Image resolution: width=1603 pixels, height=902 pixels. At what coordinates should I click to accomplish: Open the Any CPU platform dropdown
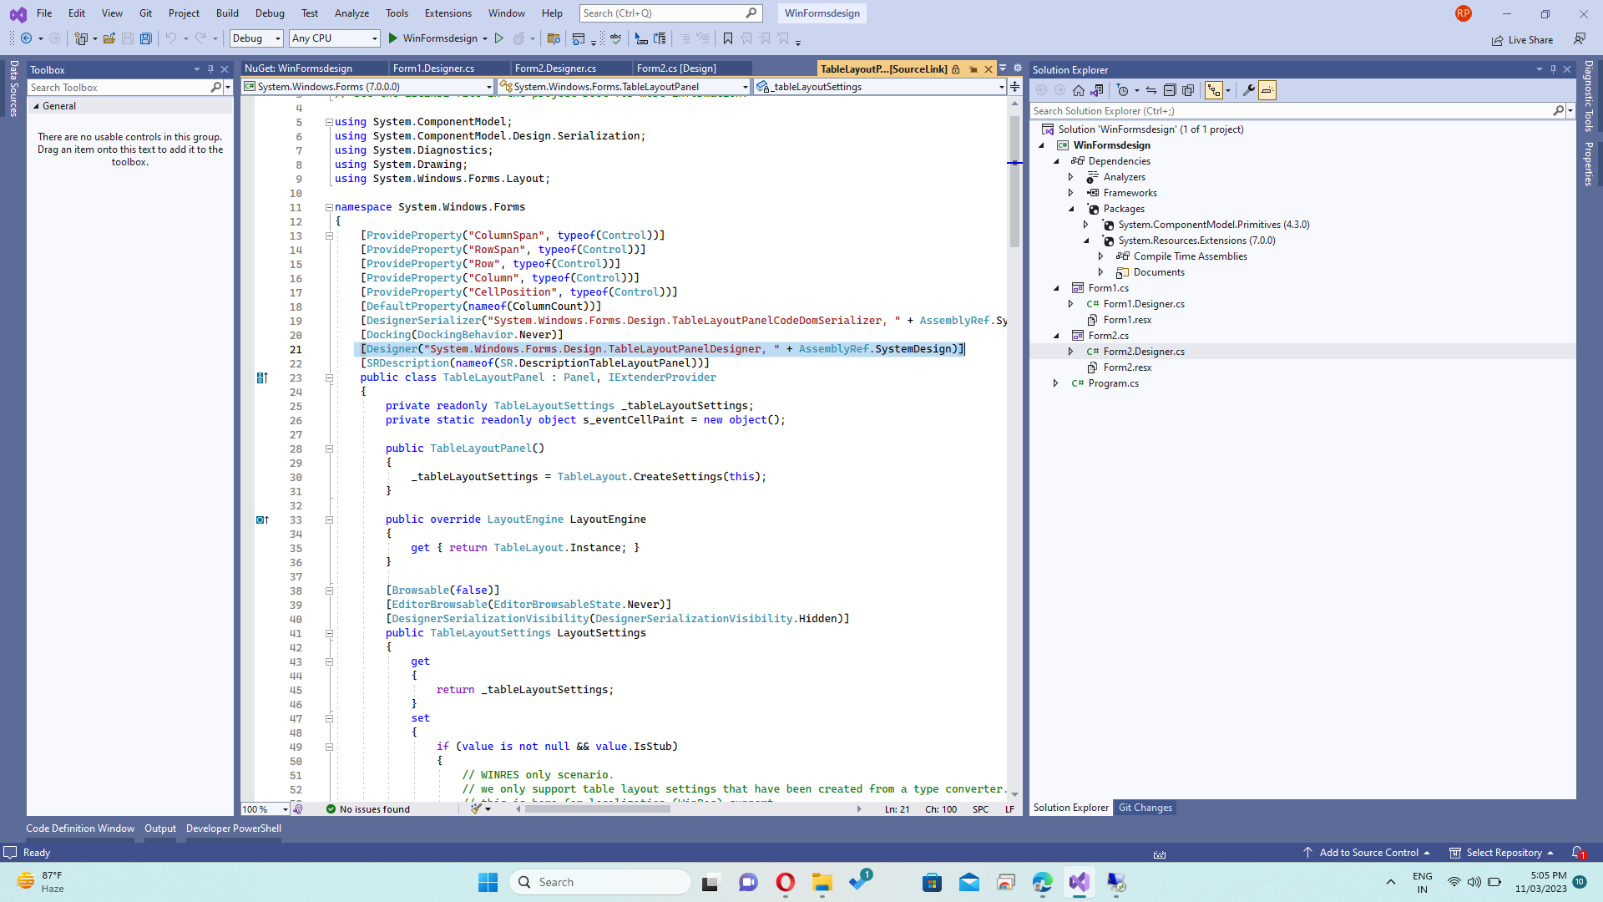click(335, 38)
